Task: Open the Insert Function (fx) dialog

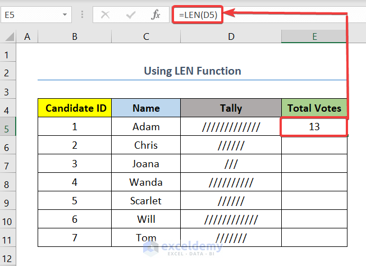Action: pos(155,15)
